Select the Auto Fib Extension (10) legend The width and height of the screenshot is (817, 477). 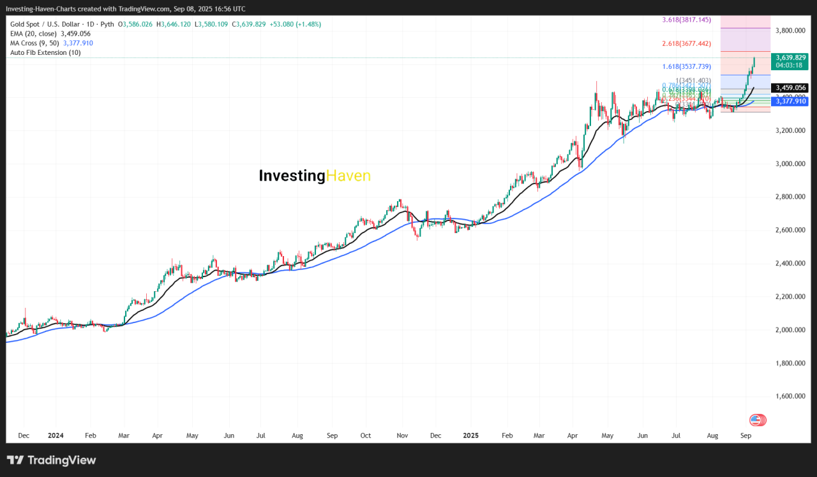tap(45, 52)
